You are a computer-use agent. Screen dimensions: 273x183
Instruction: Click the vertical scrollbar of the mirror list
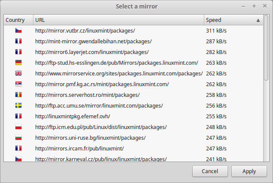[x=266, y=51]
